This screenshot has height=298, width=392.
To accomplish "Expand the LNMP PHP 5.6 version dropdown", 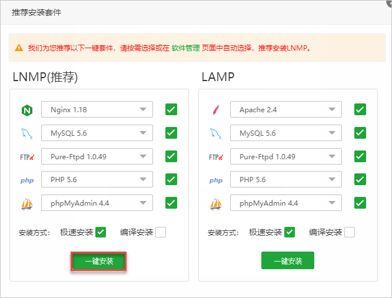I will (97, 179).
